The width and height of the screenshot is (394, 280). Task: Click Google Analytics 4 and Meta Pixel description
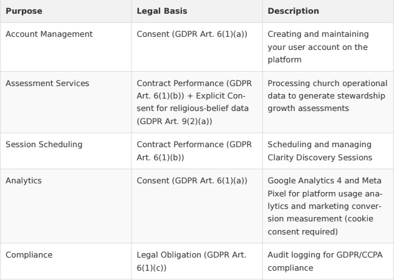325,206
